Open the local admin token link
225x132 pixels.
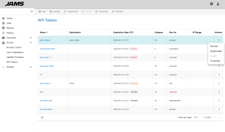[47, 49]
